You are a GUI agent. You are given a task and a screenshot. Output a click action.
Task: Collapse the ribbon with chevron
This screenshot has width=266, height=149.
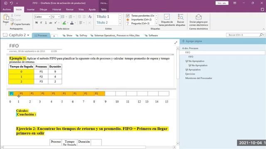click(x=264, y=29)
